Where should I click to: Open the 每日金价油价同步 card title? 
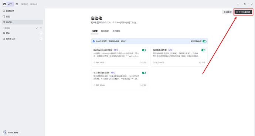click(x=101, y=73)
